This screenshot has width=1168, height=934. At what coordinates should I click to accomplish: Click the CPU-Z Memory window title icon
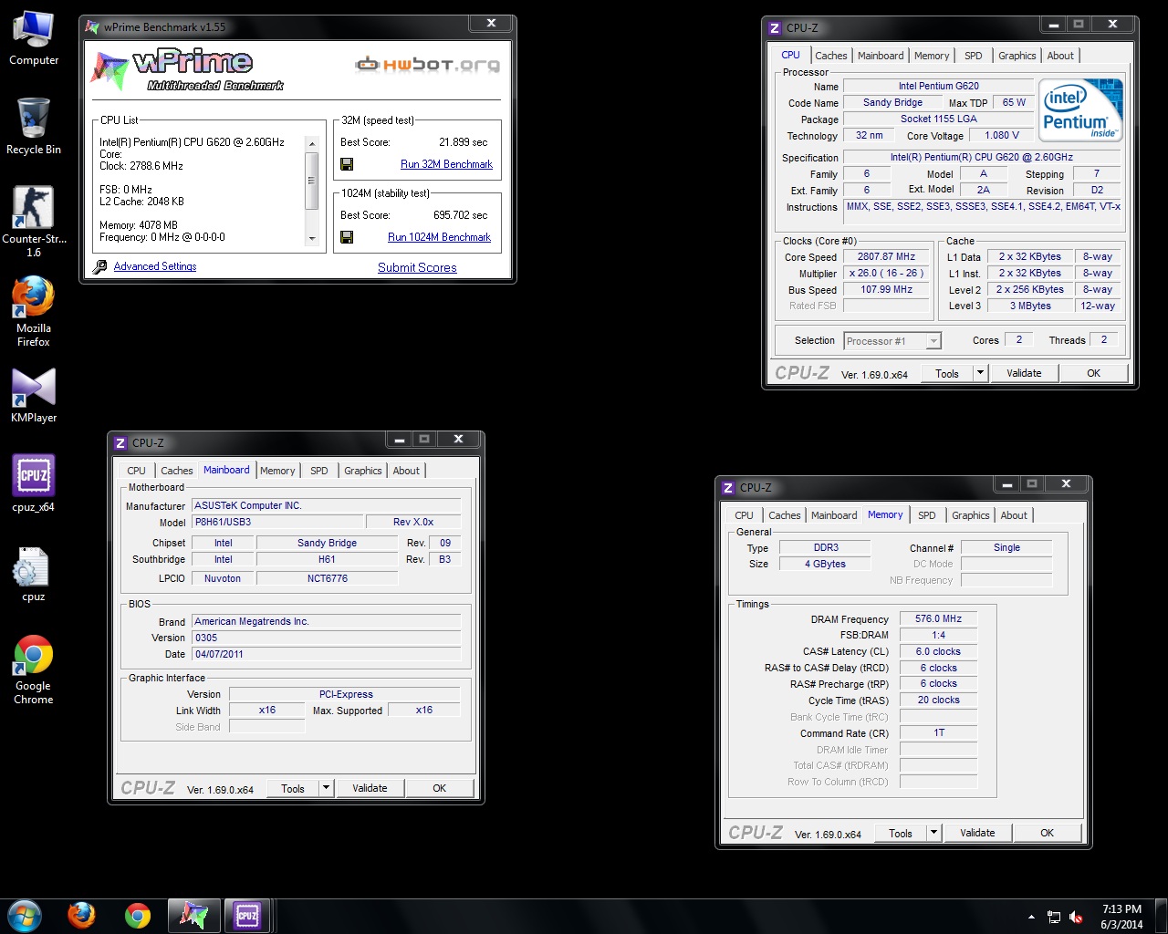click(728, 488)
